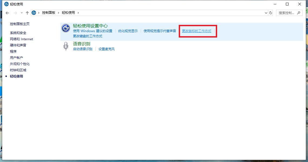Select 硬件和声音 category in sidebar
Viewport: 308px width, 162px height.
[18, 45]
